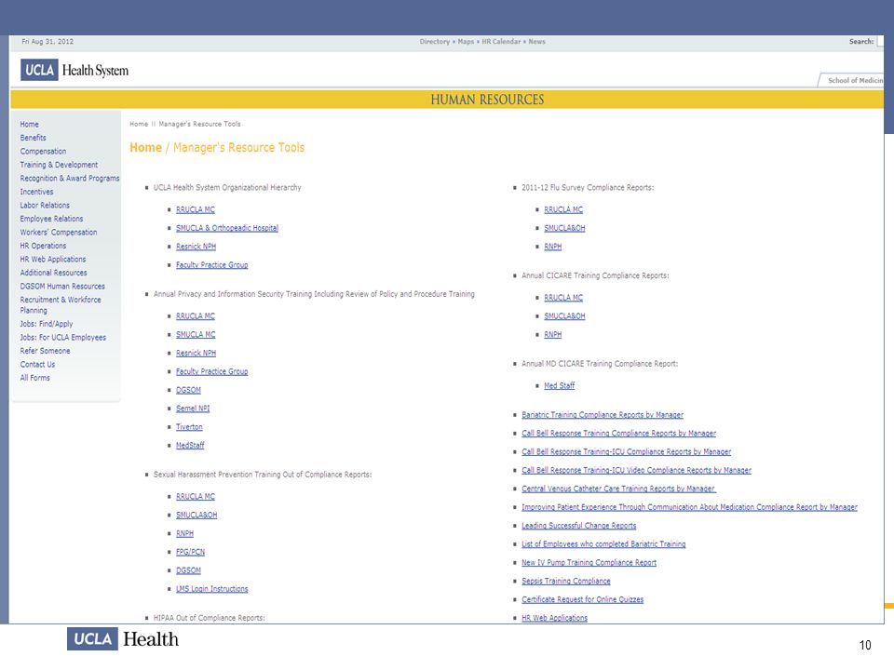Open Faculty Practice Group under Organizational Hierarchy

pyautogui.click(x=212, y=265)
